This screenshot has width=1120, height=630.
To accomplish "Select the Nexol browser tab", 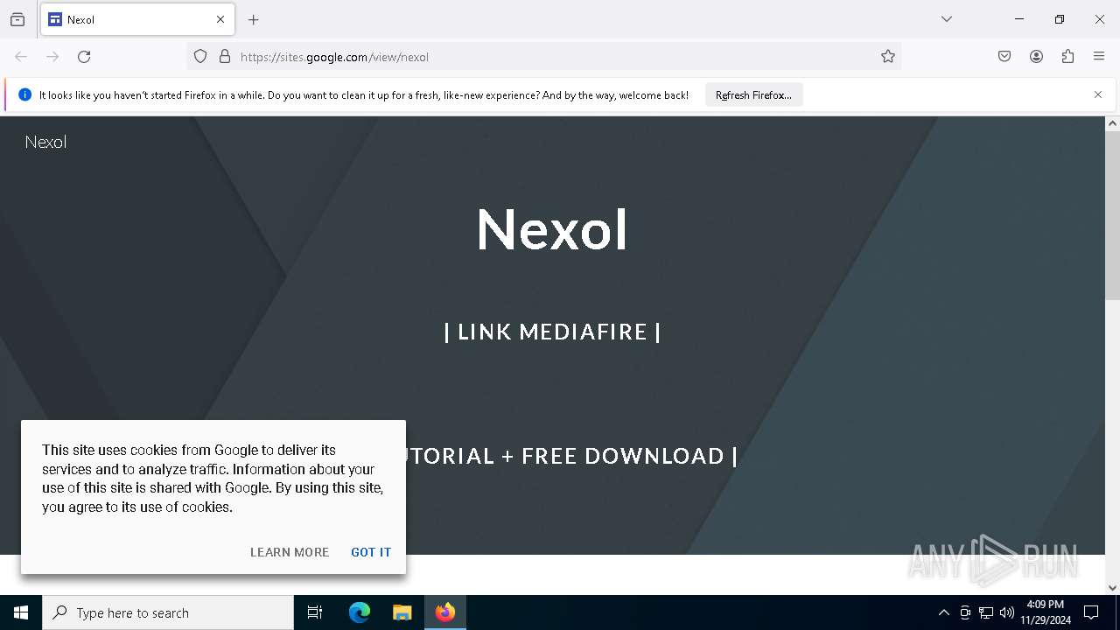I will click(x=137, y=19).
